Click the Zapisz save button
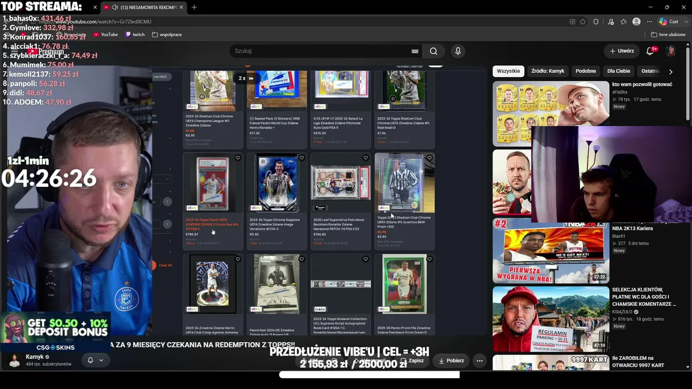Screen dimensions: 692x389 click(411, 360)
